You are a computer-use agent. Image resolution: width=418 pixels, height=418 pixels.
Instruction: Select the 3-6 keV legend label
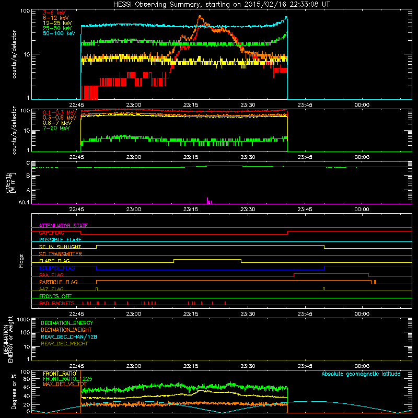(x=54, y=13)
